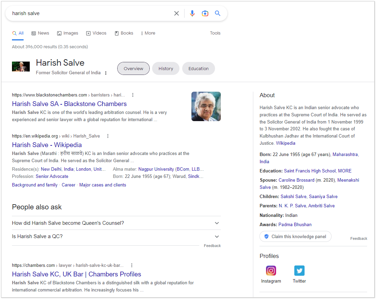Open Harish Salve - Wikipedia result
The image size is (376, 299).
click(x=47, y=145)
